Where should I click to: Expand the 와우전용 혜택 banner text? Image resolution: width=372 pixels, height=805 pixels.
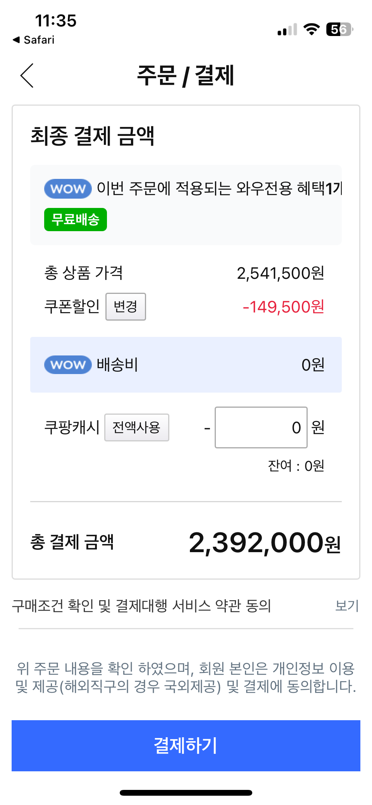click(219, 189)
